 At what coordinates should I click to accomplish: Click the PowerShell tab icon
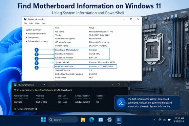[15, 85]
